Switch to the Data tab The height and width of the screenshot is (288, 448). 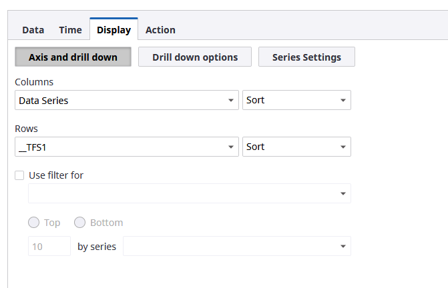click(x=33, y=30)
